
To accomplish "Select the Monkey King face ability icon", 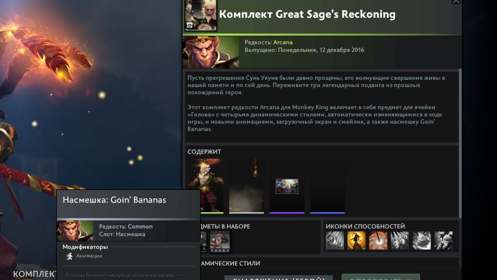I will 443,240.
